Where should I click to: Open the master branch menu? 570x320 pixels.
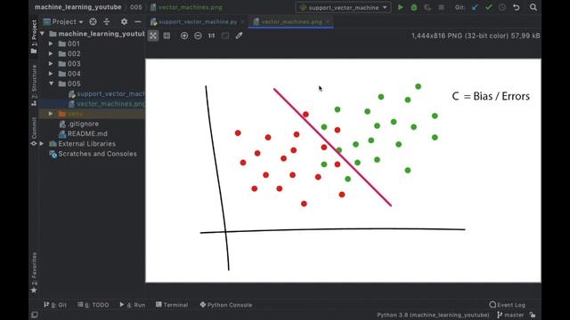[x=510, y=315]
